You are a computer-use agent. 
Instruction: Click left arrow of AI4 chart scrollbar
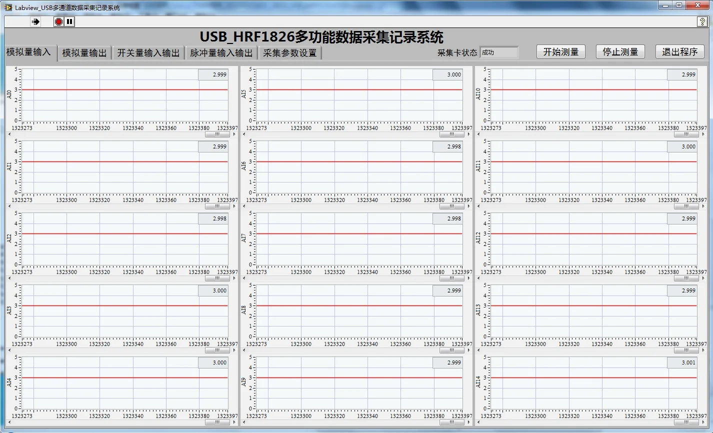[9, 422]
